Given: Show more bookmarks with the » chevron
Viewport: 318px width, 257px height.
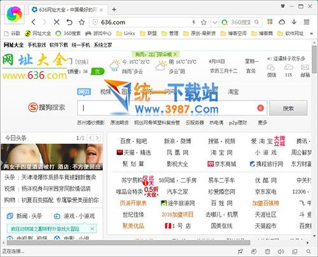Looking at the screenshot, I should 311,33.
